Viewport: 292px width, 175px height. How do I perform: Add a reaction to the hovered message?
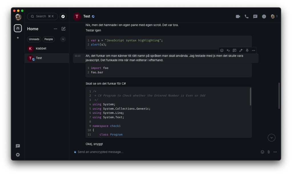coord(222,50)
